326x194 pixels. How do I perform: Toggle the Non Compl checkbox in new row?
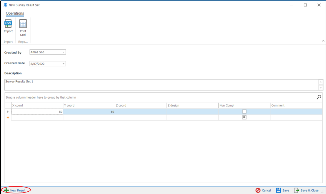pos(244,117)
